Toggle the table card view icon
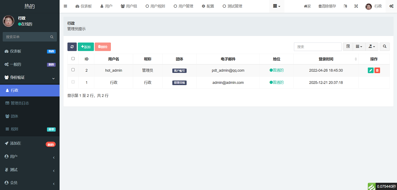Screen dimensions: 397x190 pos(348,47)
